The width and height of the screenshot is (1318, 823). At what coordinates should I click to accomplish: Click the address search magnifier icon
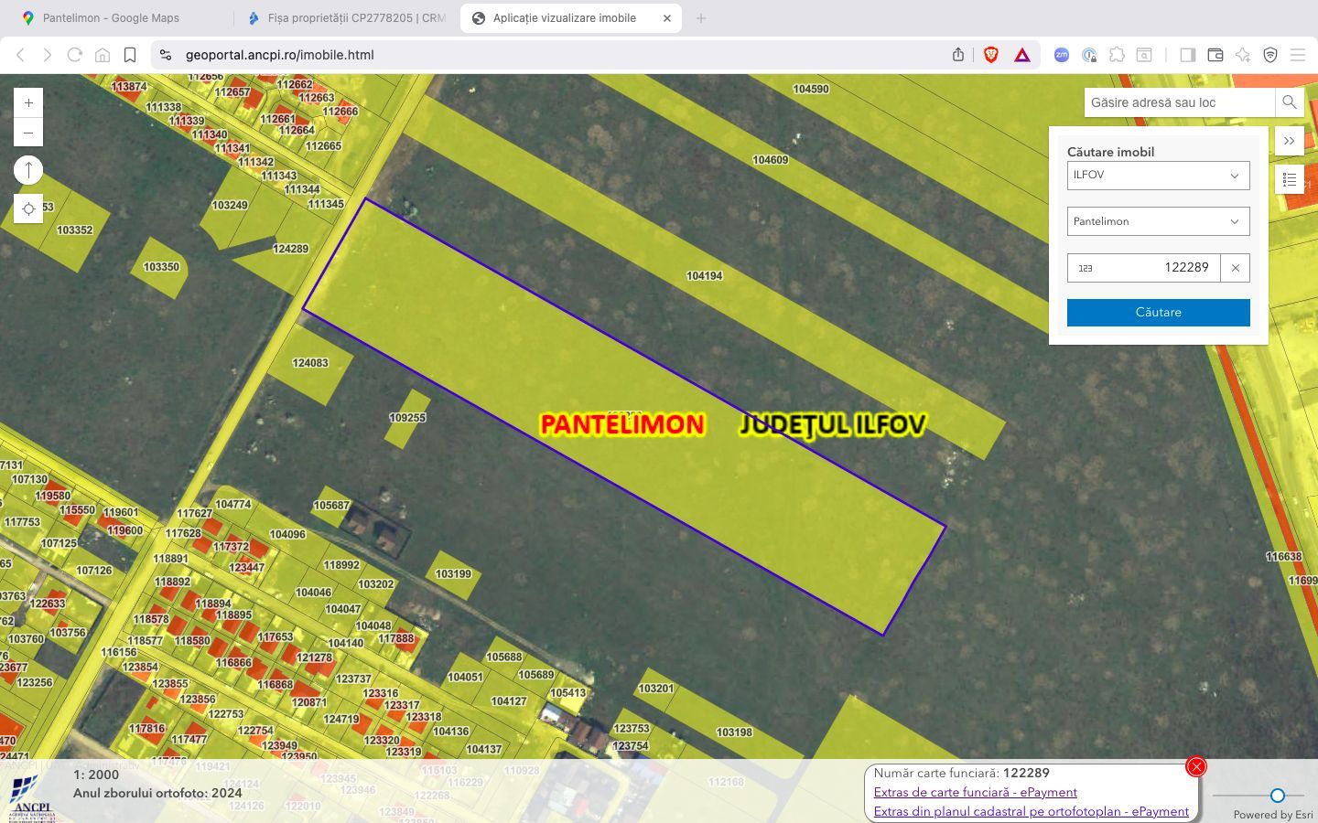point(1289,102)
